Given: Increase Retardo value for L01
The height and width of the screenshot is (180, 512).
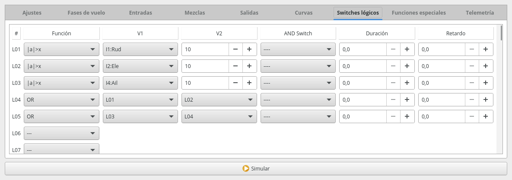Looking at the screenshot, I should (486, 50).
